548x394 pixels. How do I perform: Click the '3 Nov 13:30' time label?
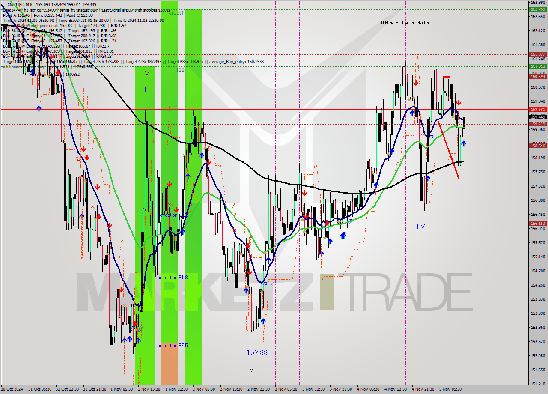314,389
